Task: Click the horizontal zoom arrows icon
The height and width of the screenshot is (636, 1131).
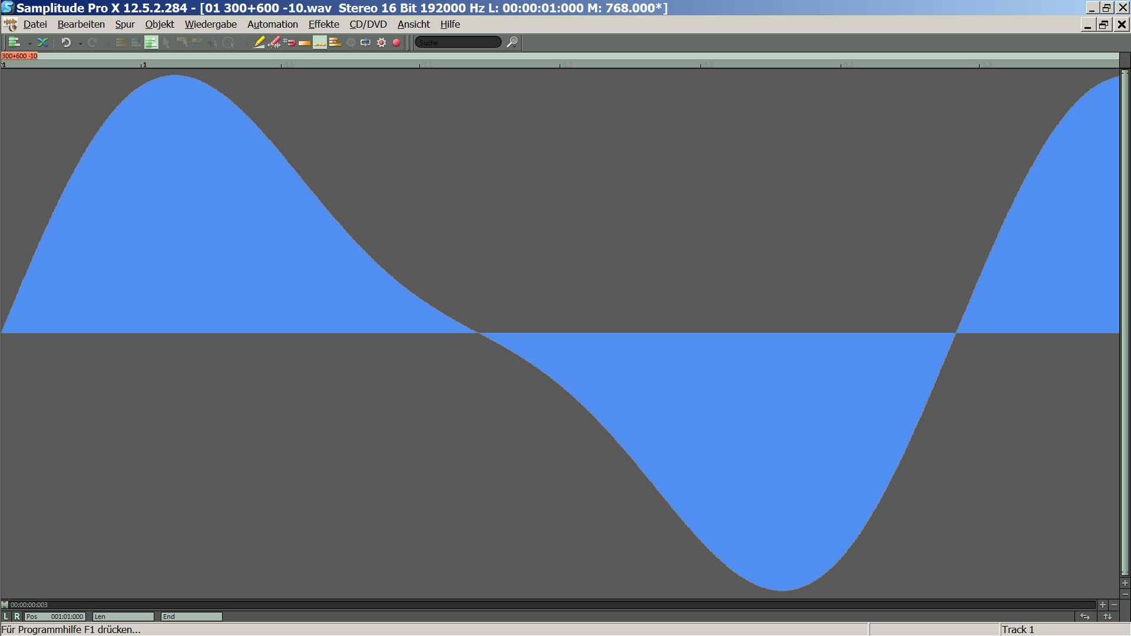Action: pyautogui.click(x=1085, y=617)
